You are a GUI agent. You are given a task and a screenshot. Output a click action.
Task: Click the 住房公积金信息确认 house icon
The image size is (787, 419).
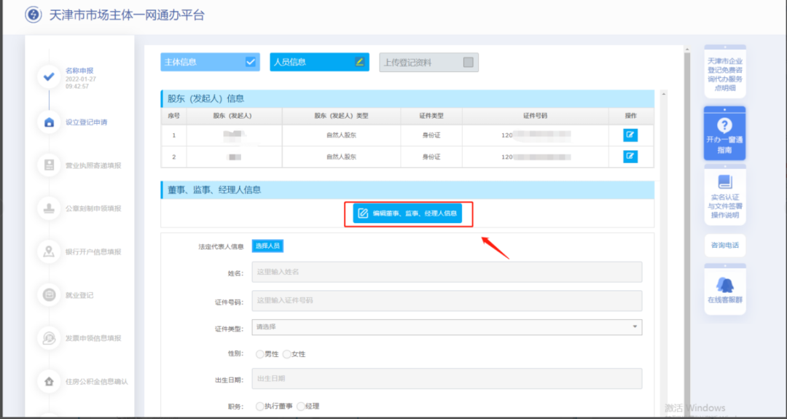point(50,382)
